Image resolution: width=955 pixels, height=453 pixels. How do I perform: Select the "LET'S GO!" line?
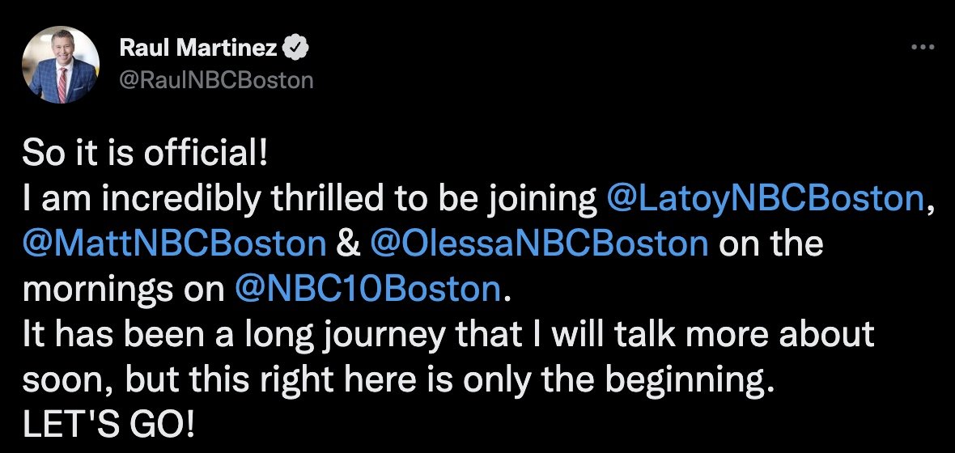[x=108, y=425]
